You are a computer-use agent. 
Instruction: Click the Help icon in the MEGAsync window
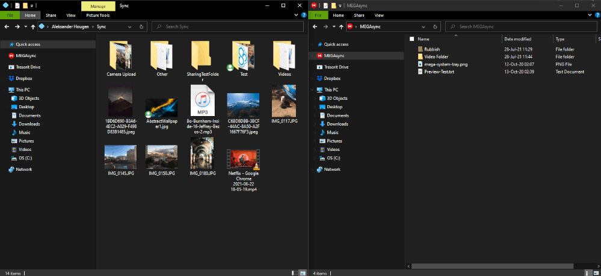pyautogui.click(x=597, y=14)
